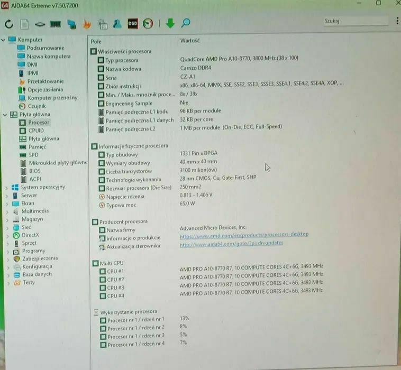Select the Typowa moc row

point(147,205)
